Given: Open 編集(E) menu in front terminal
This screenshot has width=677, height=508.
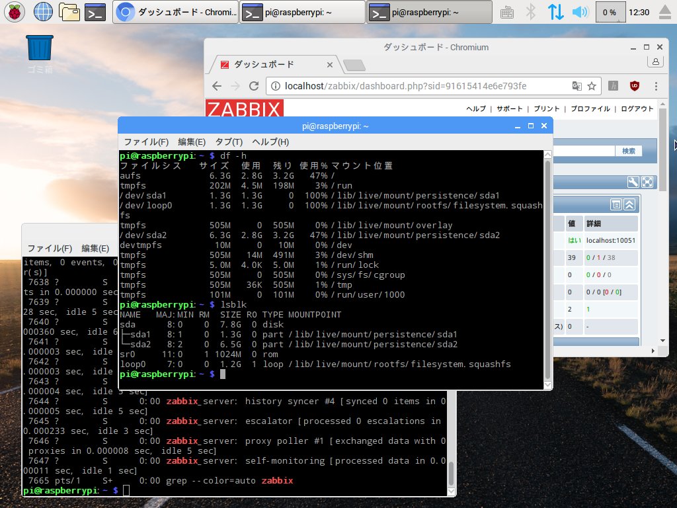Looking at the screenshot, I should (x=192, y=142).
